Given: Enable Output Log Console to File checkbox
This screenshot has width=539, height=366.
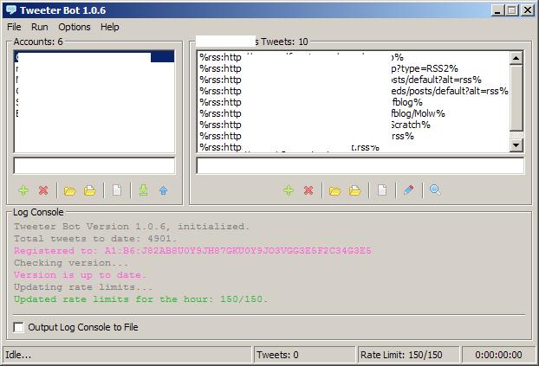Looking at the screenshot, I should [18, 327].
